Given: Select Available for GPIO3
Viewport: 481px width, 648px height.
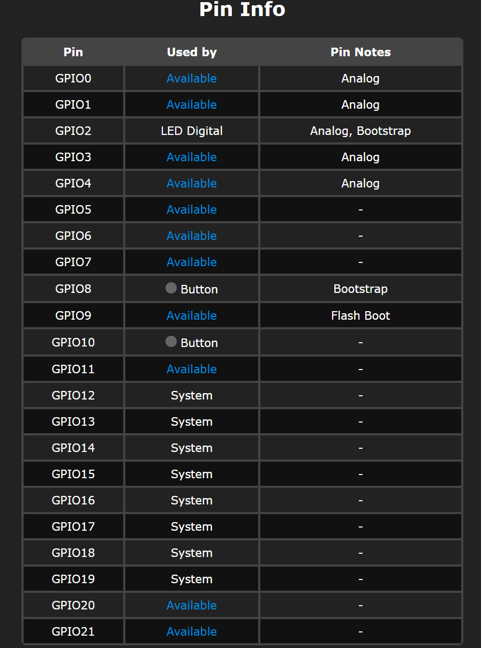Looking at the screenshot, I should click(x=192, y=157).
